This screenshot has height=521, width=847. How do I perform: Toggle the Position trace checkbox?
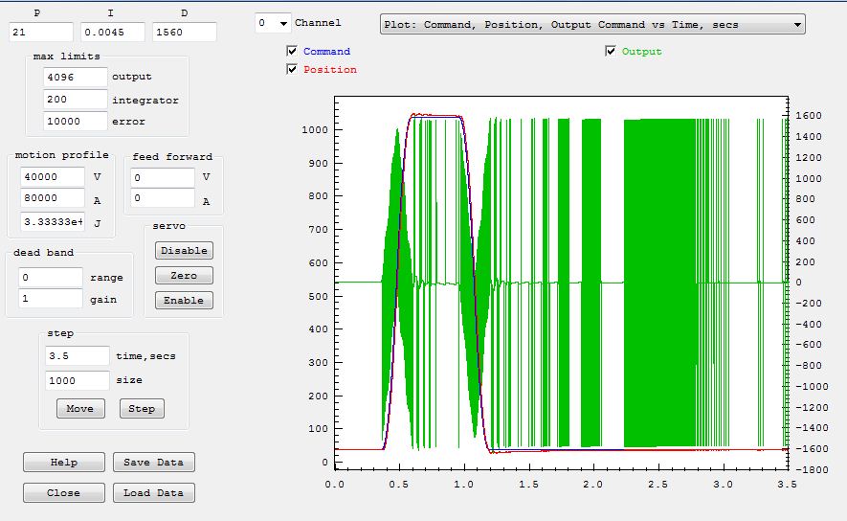[x=292, y=69]
